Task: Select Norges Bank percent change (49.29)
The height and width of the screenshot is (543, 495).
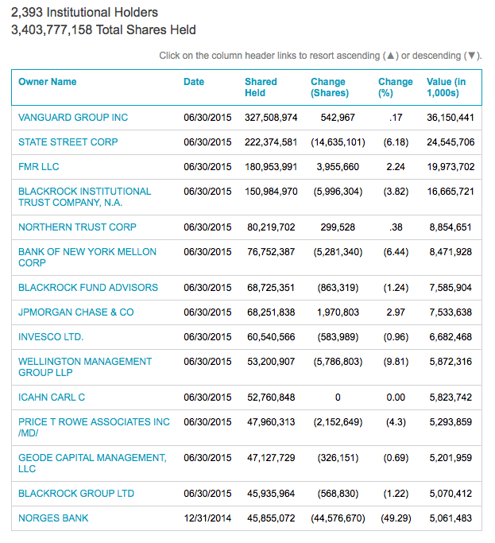Action: [x=396, y=518]
